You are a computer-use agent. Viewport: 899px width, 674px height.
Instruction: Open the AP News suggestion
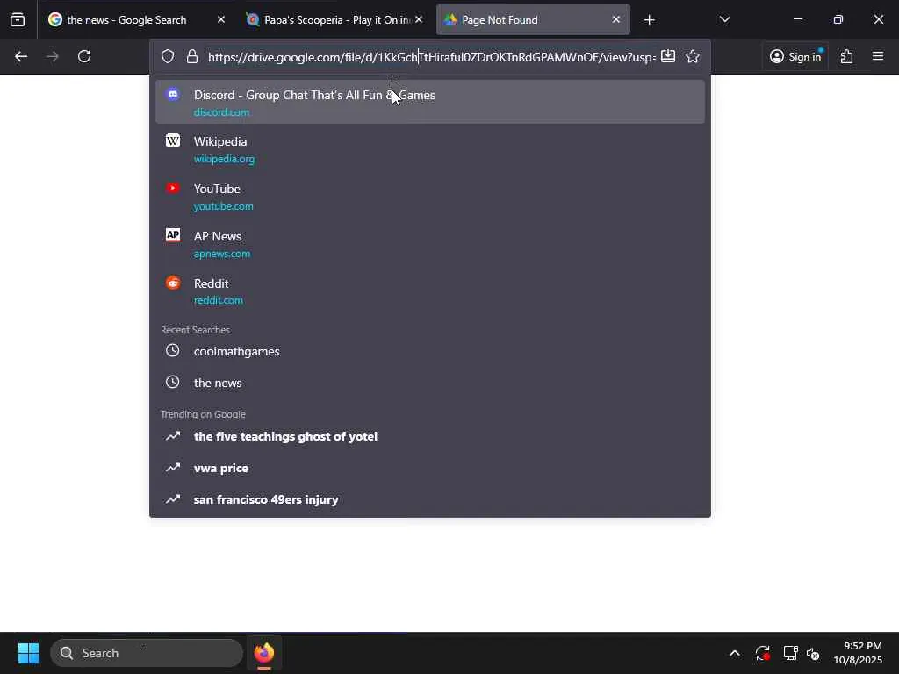pos(430,244)
